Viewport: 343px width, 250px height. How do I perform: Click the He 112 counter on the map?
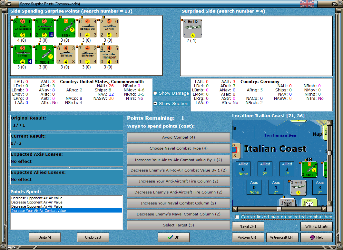(x=298, y=188)
